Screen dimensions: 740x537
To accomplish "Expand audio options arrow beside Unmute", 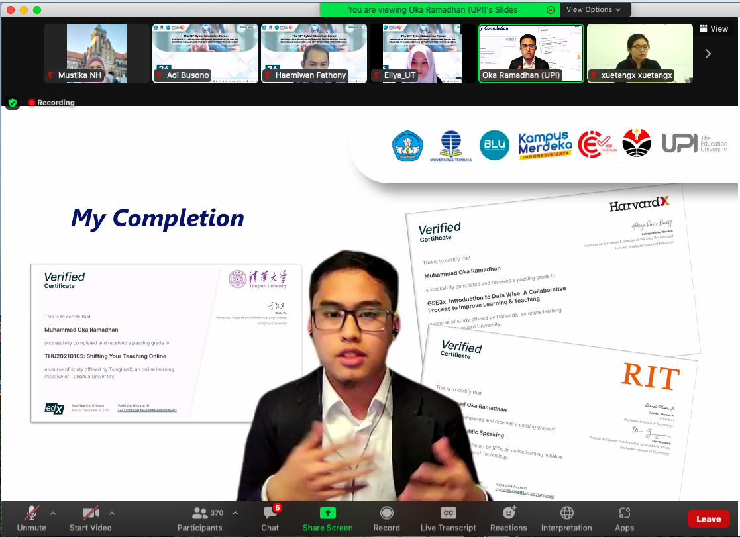I will coord(53,513).
